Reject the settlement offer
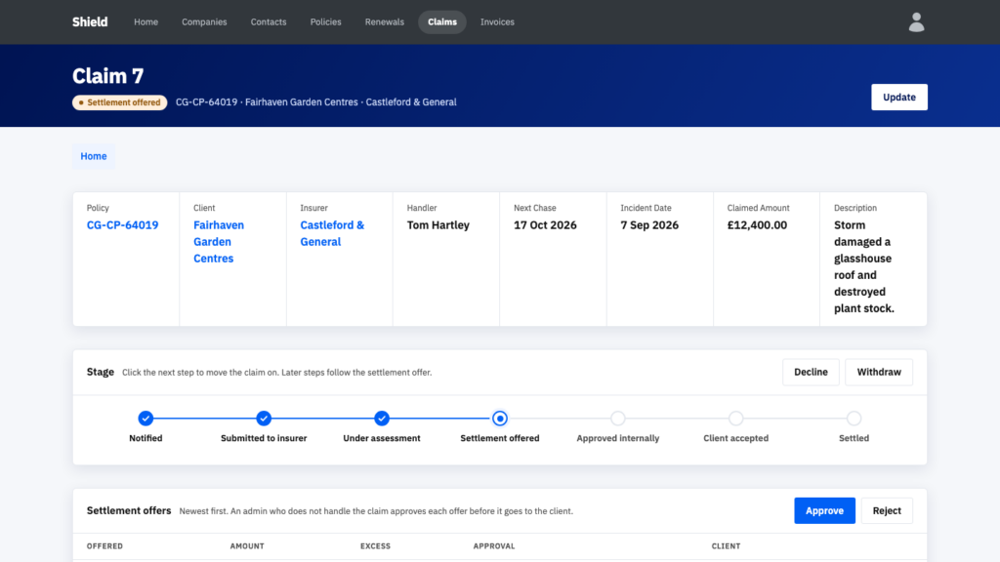 [887, 510]
